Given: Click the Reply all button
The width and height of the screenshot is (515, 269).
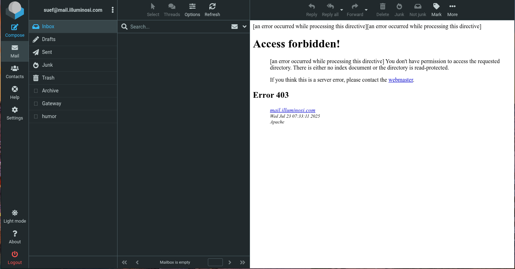Looking at the screenshot, I should tap(330, 10).
